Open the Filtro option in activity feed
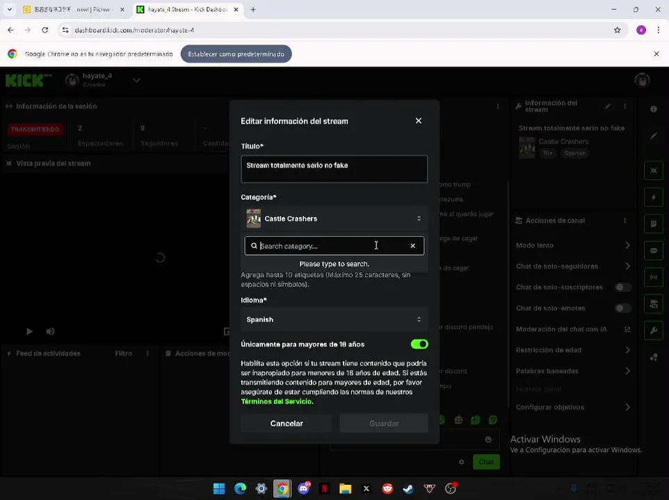This screenshot has height=500, width=669. (x=123, y=353)
